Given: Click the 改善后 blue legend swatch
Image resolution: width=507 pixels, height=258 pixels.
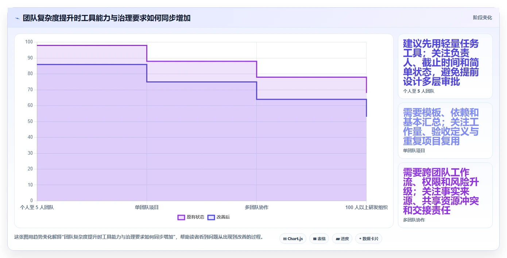Looking at the screenshot, I should [211, 217].
